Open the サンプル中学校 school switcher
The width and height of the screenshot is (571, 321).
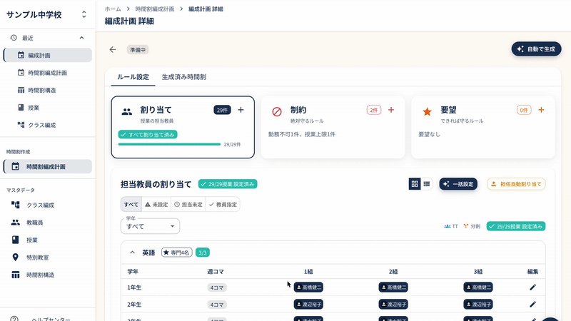(x=84, y=14)
